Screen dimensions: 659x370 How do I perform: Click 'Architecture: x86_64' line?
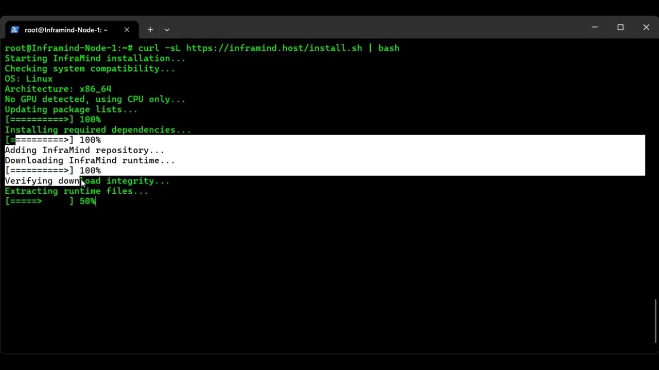coord(58,89)
